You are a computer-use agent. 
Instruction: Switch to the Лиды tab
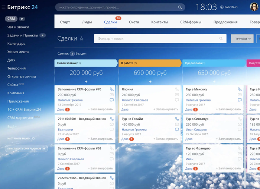(87, 22)
